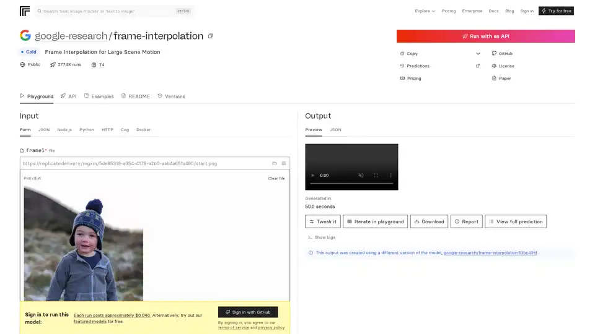
Task: Click the folder upload icon for frame1
Action: [275, 163]
